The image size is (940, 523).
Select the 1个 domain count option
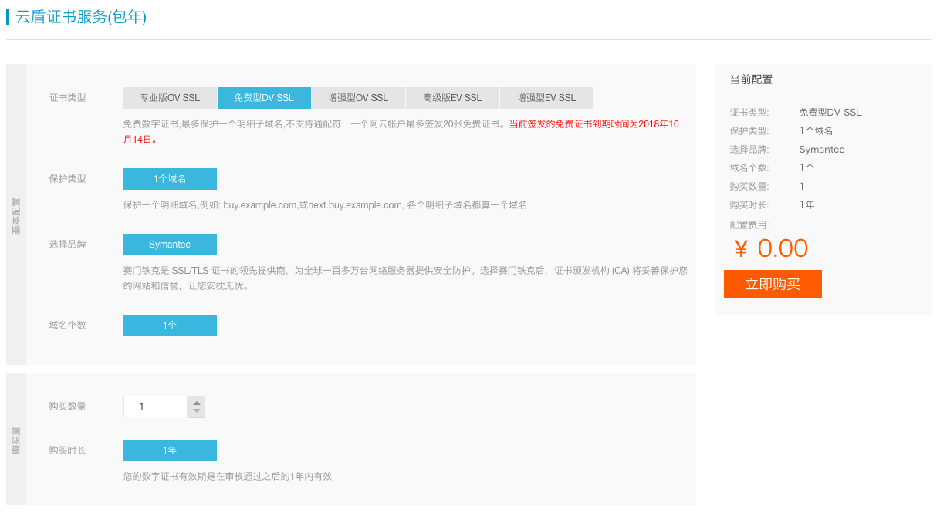(x=170, y=326)
